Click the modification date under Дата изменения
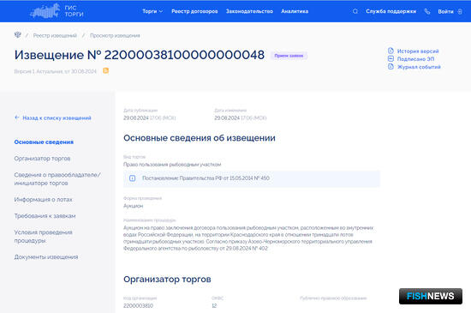The width and height of the screenshot is (471, 313). point(241,117)
